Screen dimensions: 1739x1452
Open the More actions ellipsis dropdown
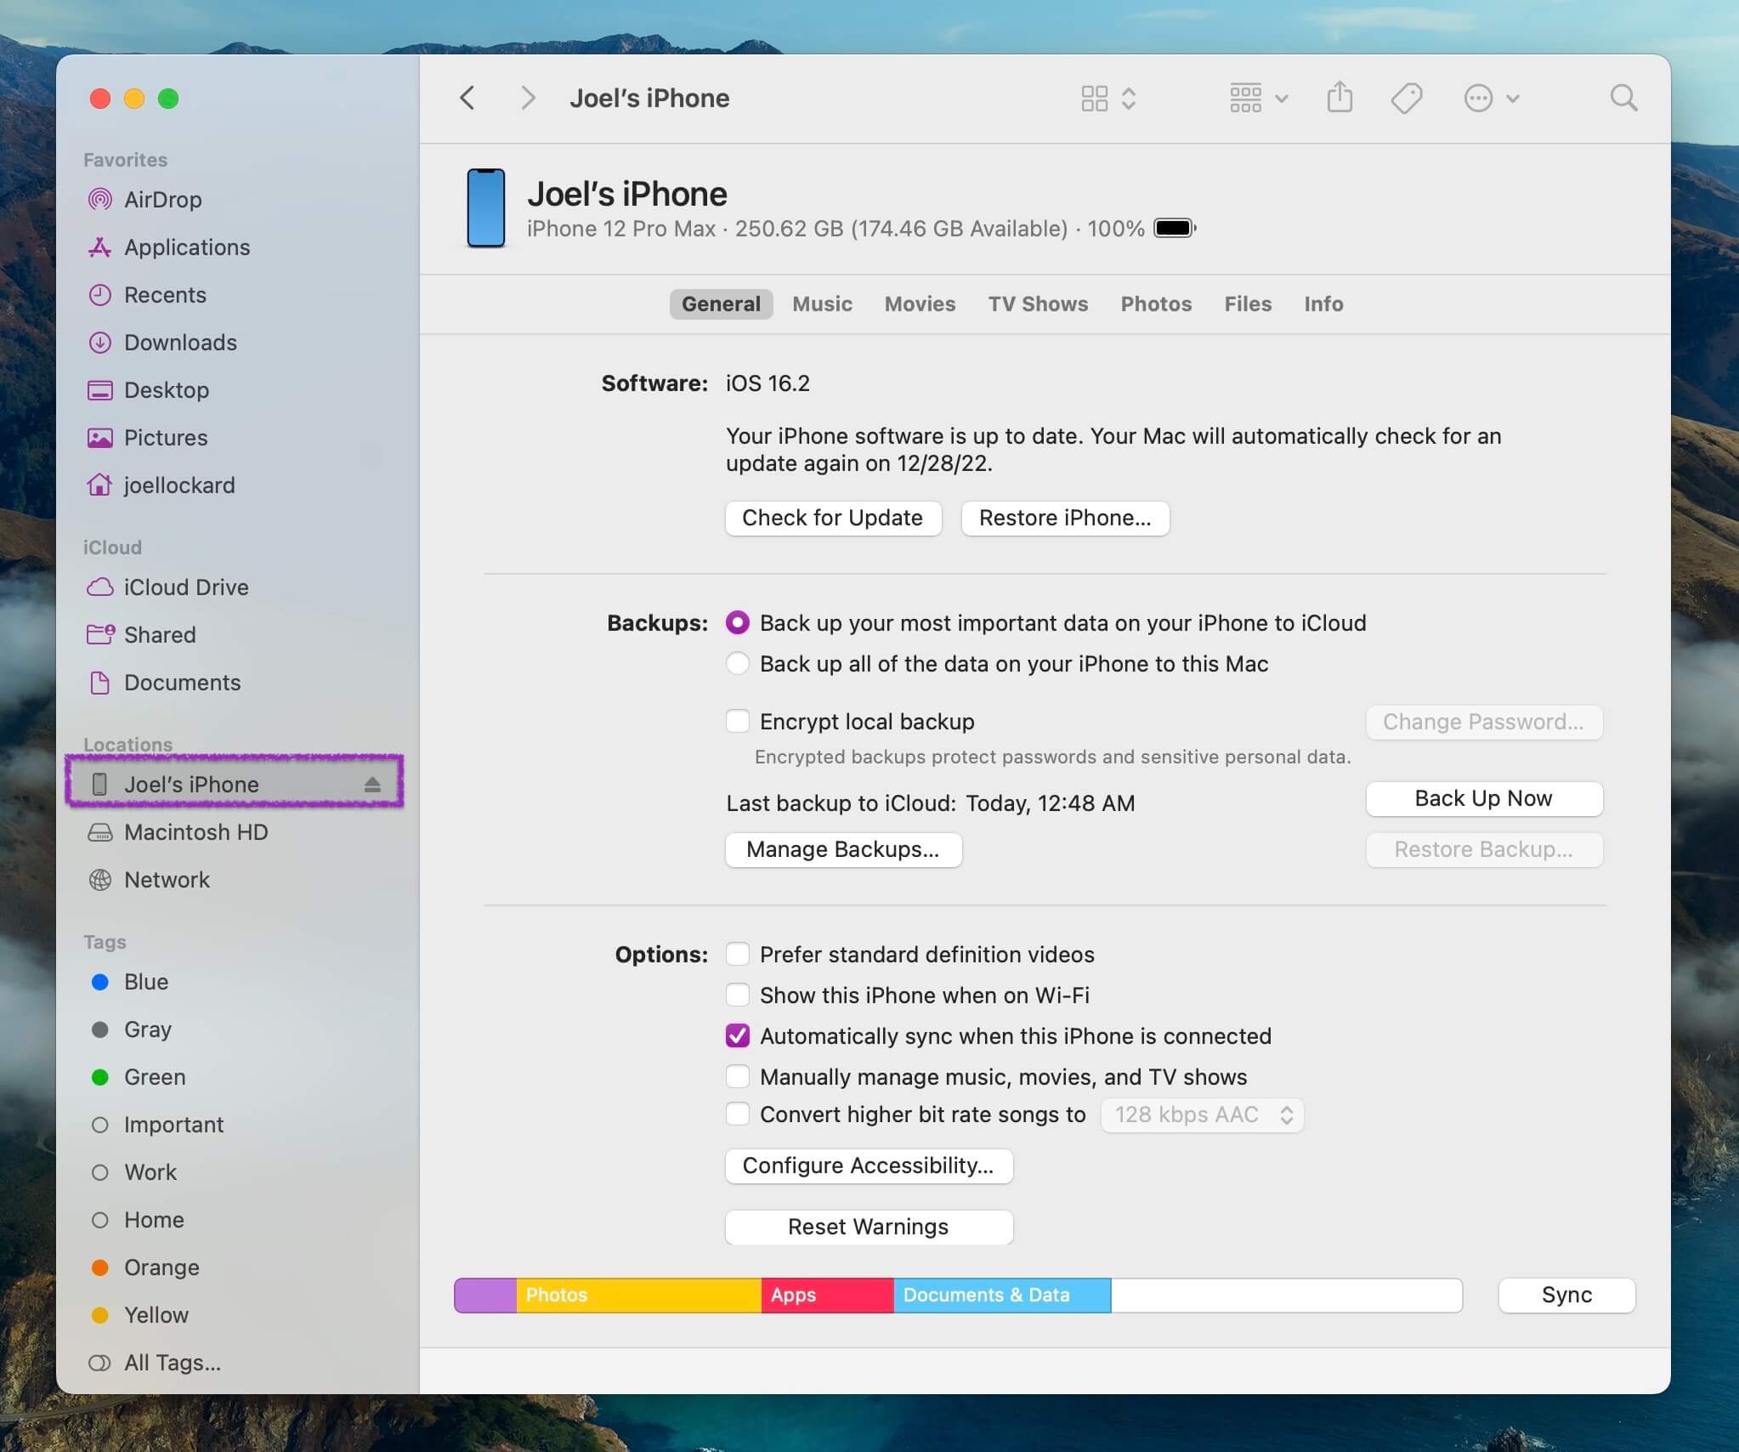(1491, 98)
